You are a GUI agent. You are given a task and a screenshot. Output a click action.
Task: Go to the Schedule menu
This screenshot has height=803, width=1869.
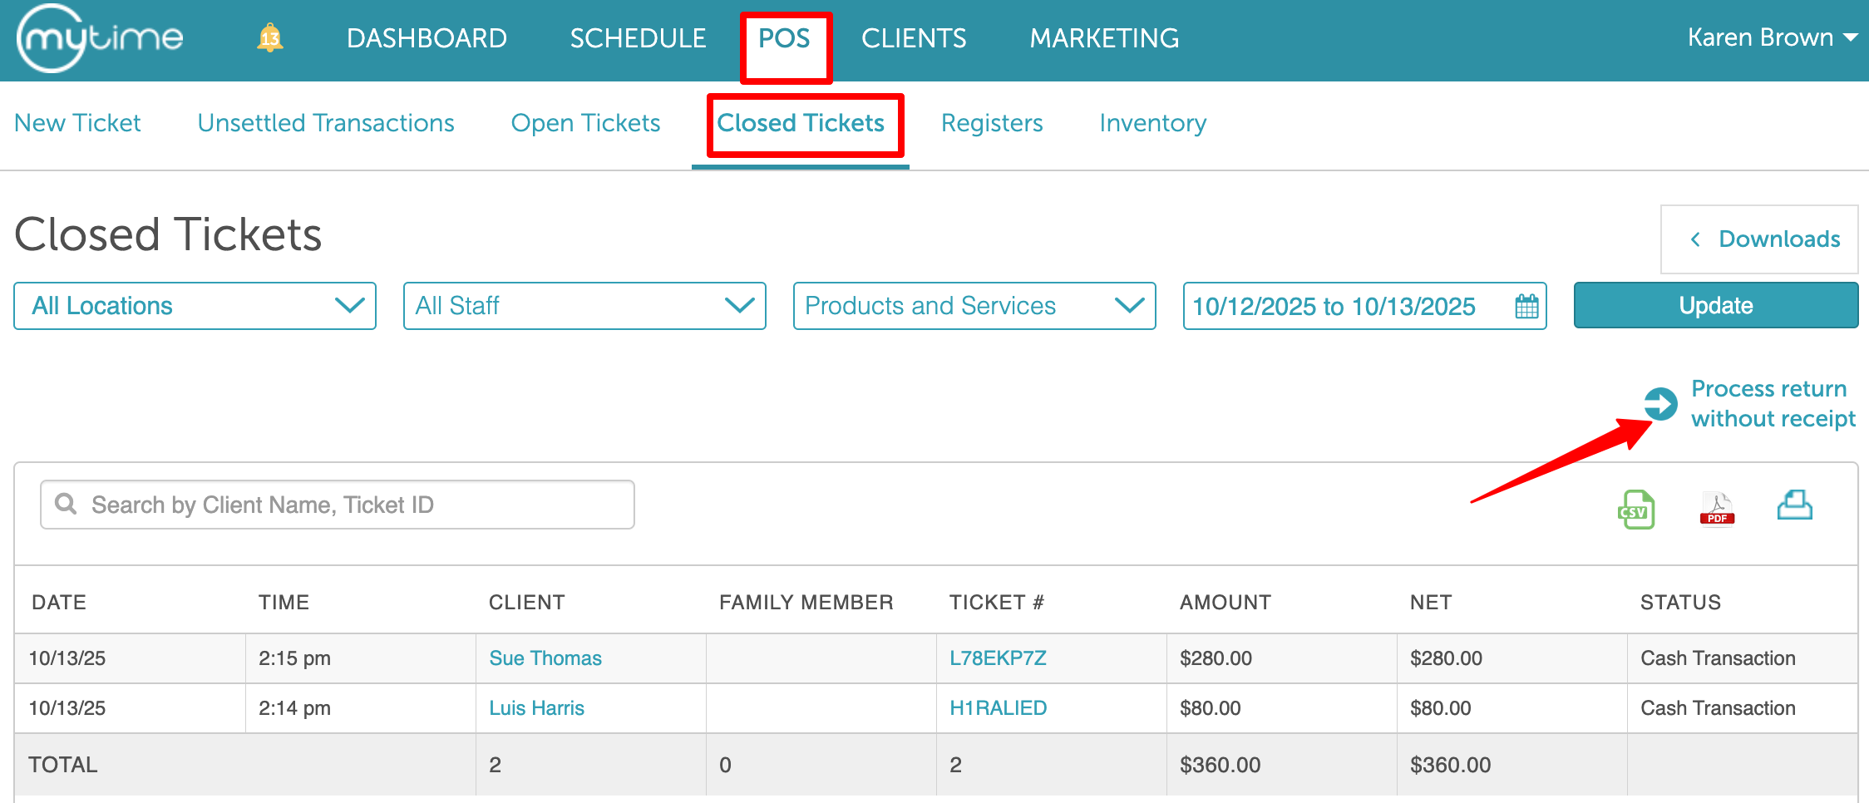click(638, 38)
